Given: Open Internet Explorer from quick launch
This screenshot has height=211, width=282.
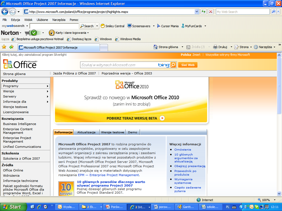Looking at the screenshot, I should point(39,207).
